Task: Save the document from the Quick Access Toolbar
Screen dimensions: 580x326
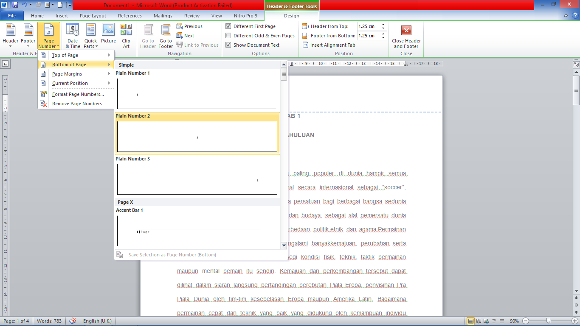Action: coord(15,5)
